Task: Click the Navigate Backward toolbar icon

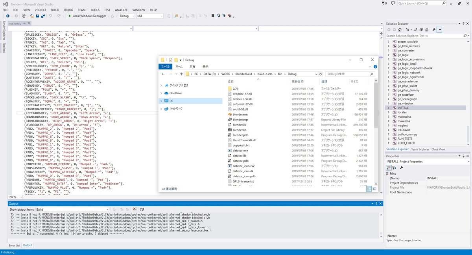Action: click(x=8, y=16)
